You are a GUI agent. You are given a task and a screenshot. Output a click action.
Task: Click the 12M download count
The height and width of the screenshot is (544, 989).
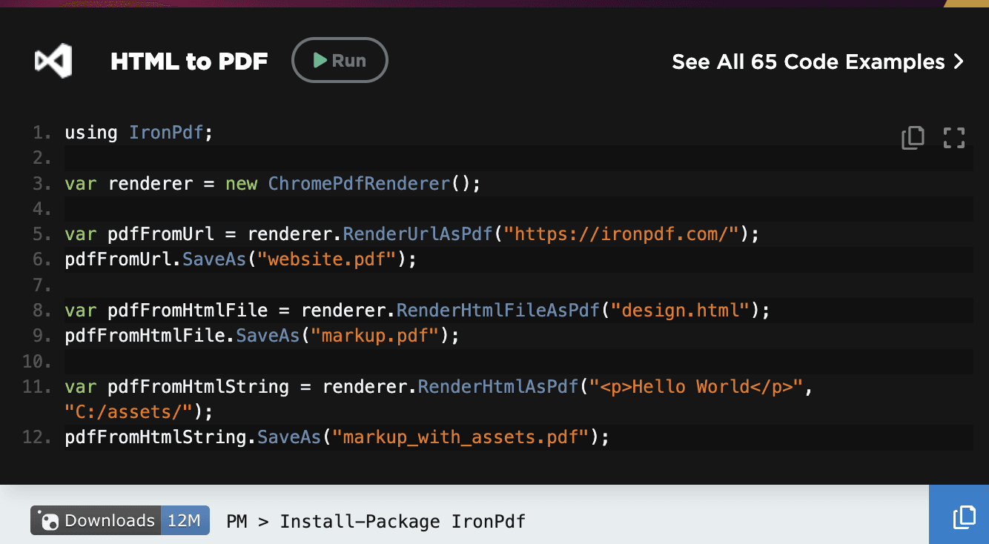point(185,520)
